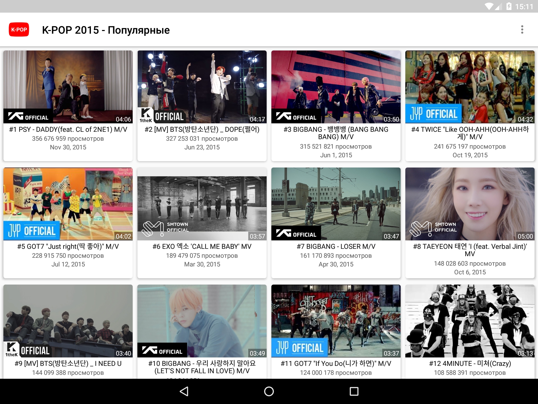Tap the 'K-POP 2015 - Популярные' header title
The width and height of the screenshot is (538, 404).
pyautogui.click(x=106, y=30)
